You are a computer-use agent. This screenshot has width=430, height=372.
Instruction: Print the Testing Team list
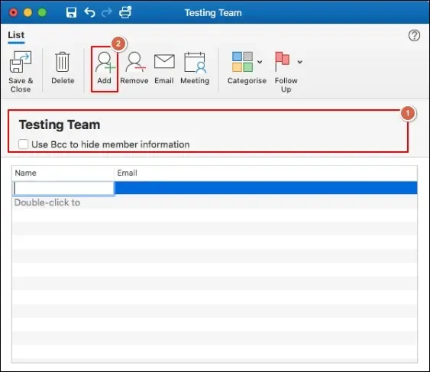pyautogui.click(x=125, y=12)
